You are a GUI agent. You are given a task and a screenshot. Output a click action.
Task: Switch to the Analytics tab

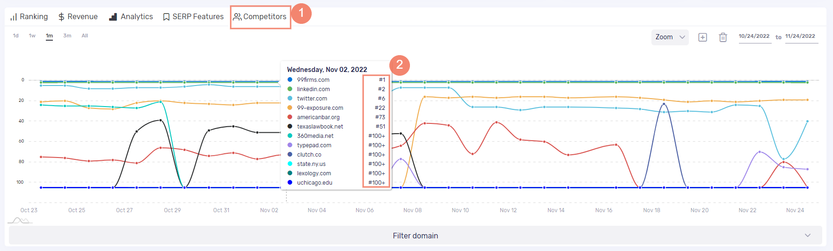tap(131, 17)
